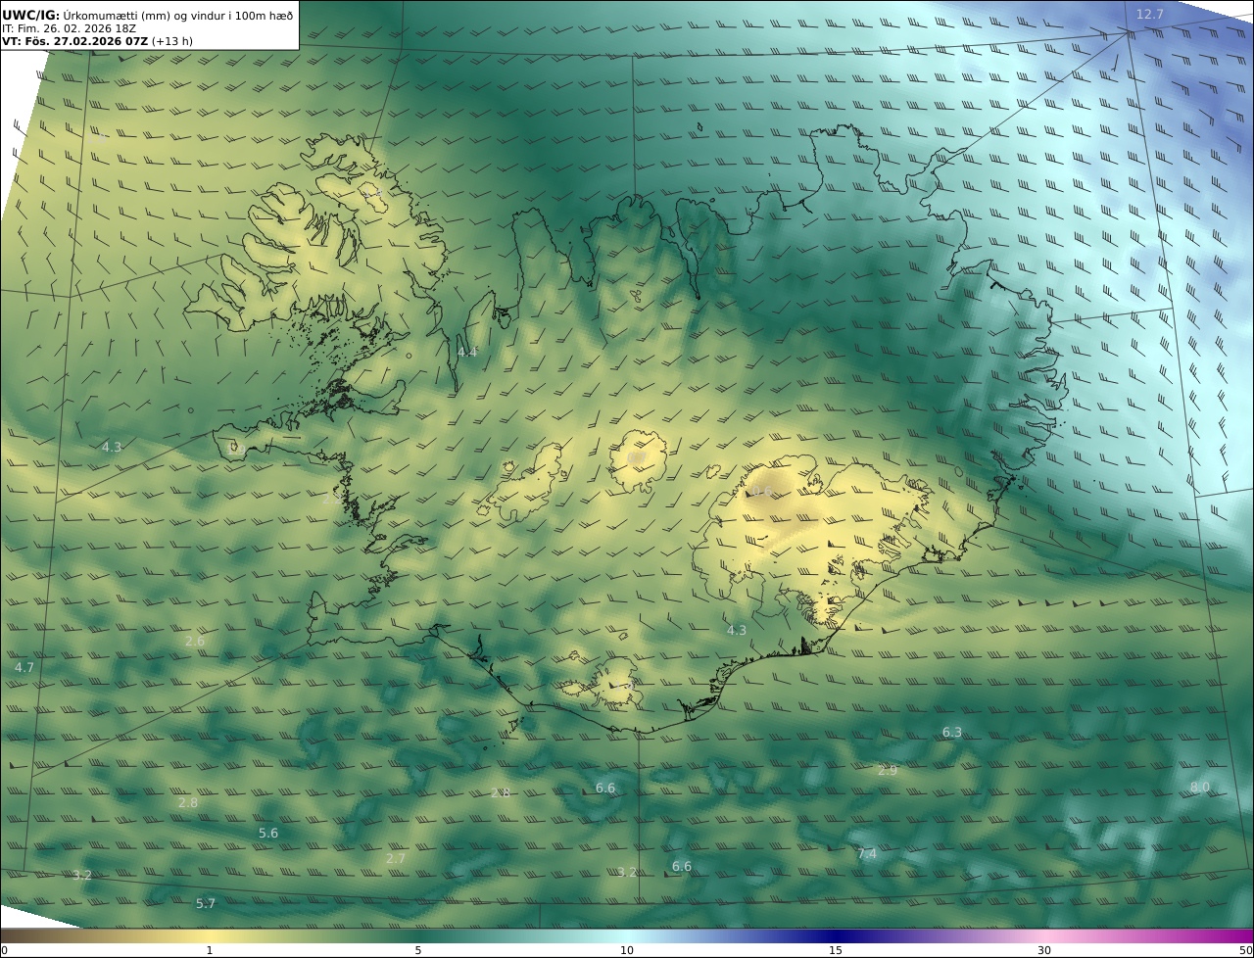Click the initialization time line 'IT: Fim. 26. 02. 2026 18Z'
This screenshot has width=1254, height=958.
(x=68, y=28)
